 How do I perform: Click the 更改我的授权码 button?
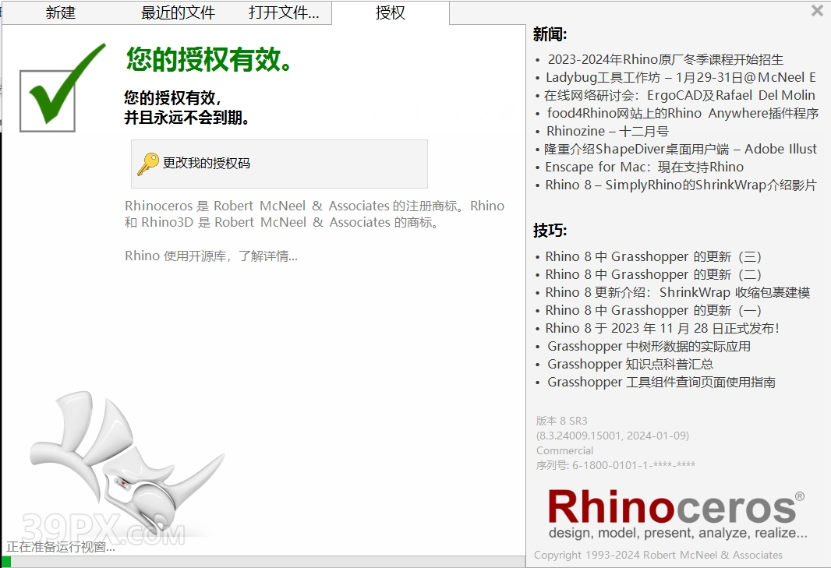point(279,164)
